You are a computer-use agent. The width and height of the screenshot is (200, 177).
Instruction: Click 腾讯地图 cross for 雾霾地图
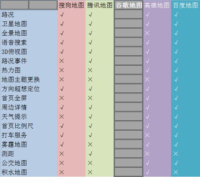click(90, 145)
